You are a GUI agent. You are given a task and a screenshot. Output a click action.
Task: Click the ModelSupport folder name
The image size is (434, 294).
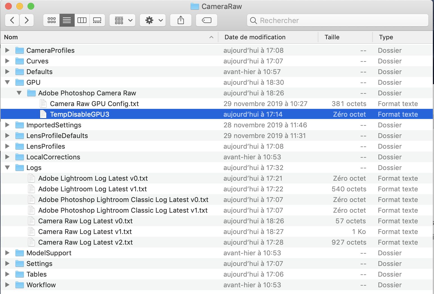(x=49, y=253)
